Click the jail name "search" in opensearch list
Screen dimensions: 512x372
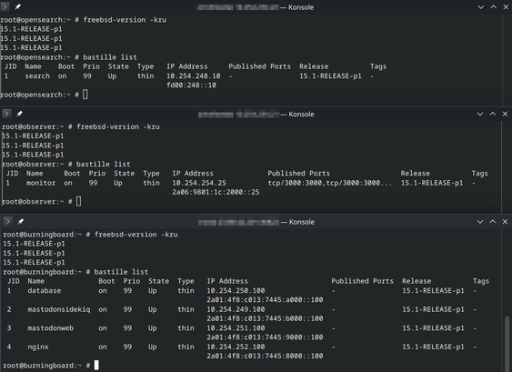coord(37,75)
